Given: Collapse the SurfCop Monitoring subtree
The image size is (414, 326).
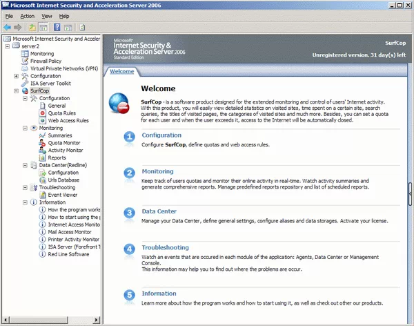Looking at the screenshot, I should [x=25, y=128].
